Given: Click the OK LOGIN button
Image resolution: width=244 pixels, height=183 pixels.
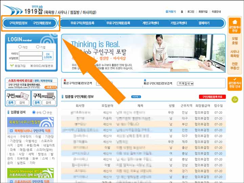Looking at the screenshot, I should [x=48, y=56].
